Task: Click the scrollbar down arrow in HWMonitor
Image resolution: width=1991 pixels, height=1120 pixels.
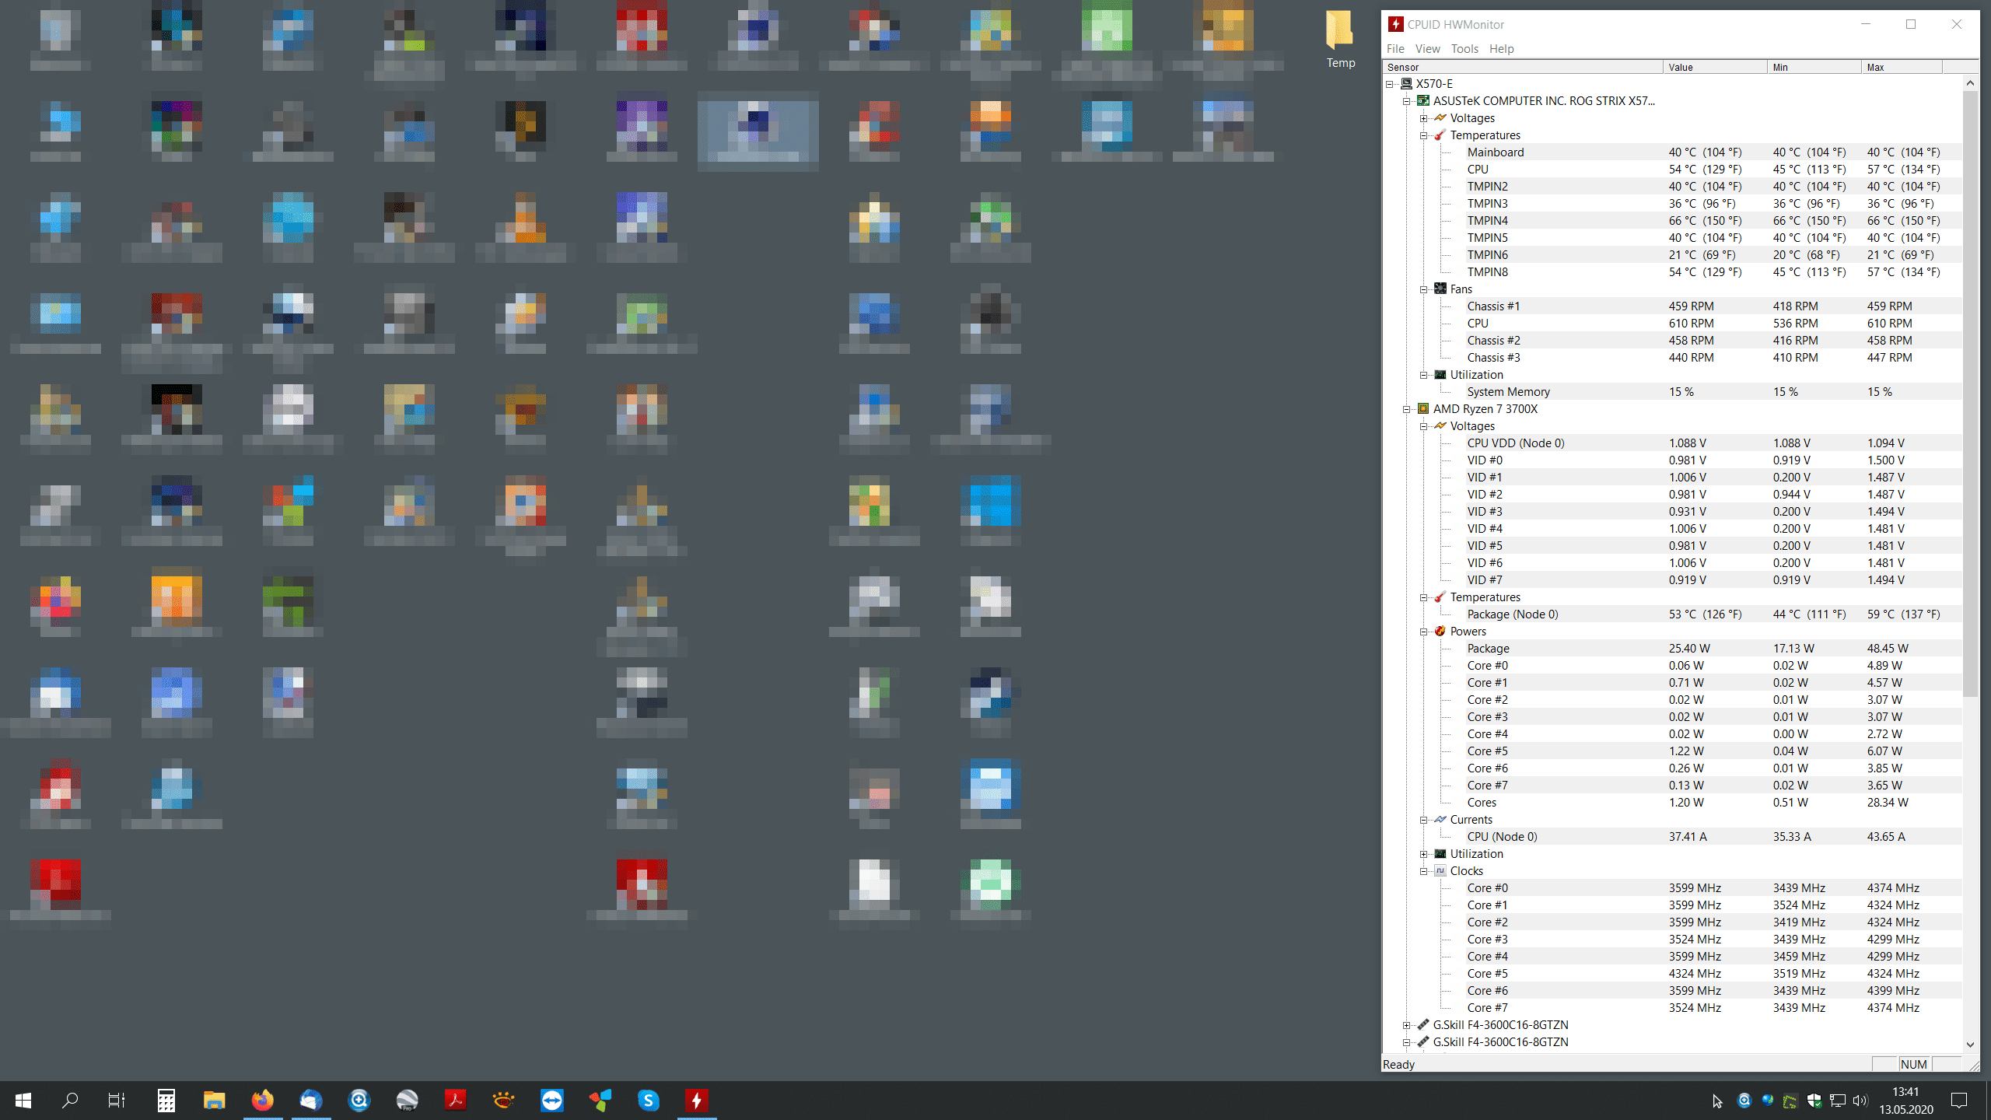Action: pyautogui.click(x=1970, y=1045)
